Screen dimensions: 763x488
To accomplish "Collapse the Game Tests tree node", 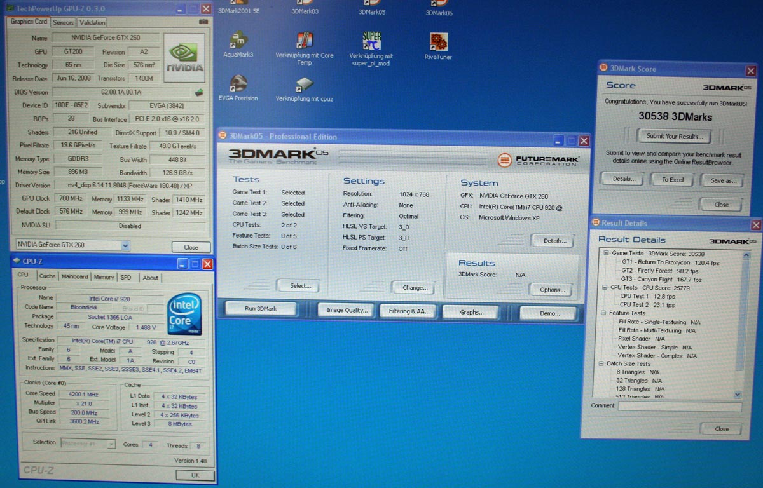I will click(607, 253).
